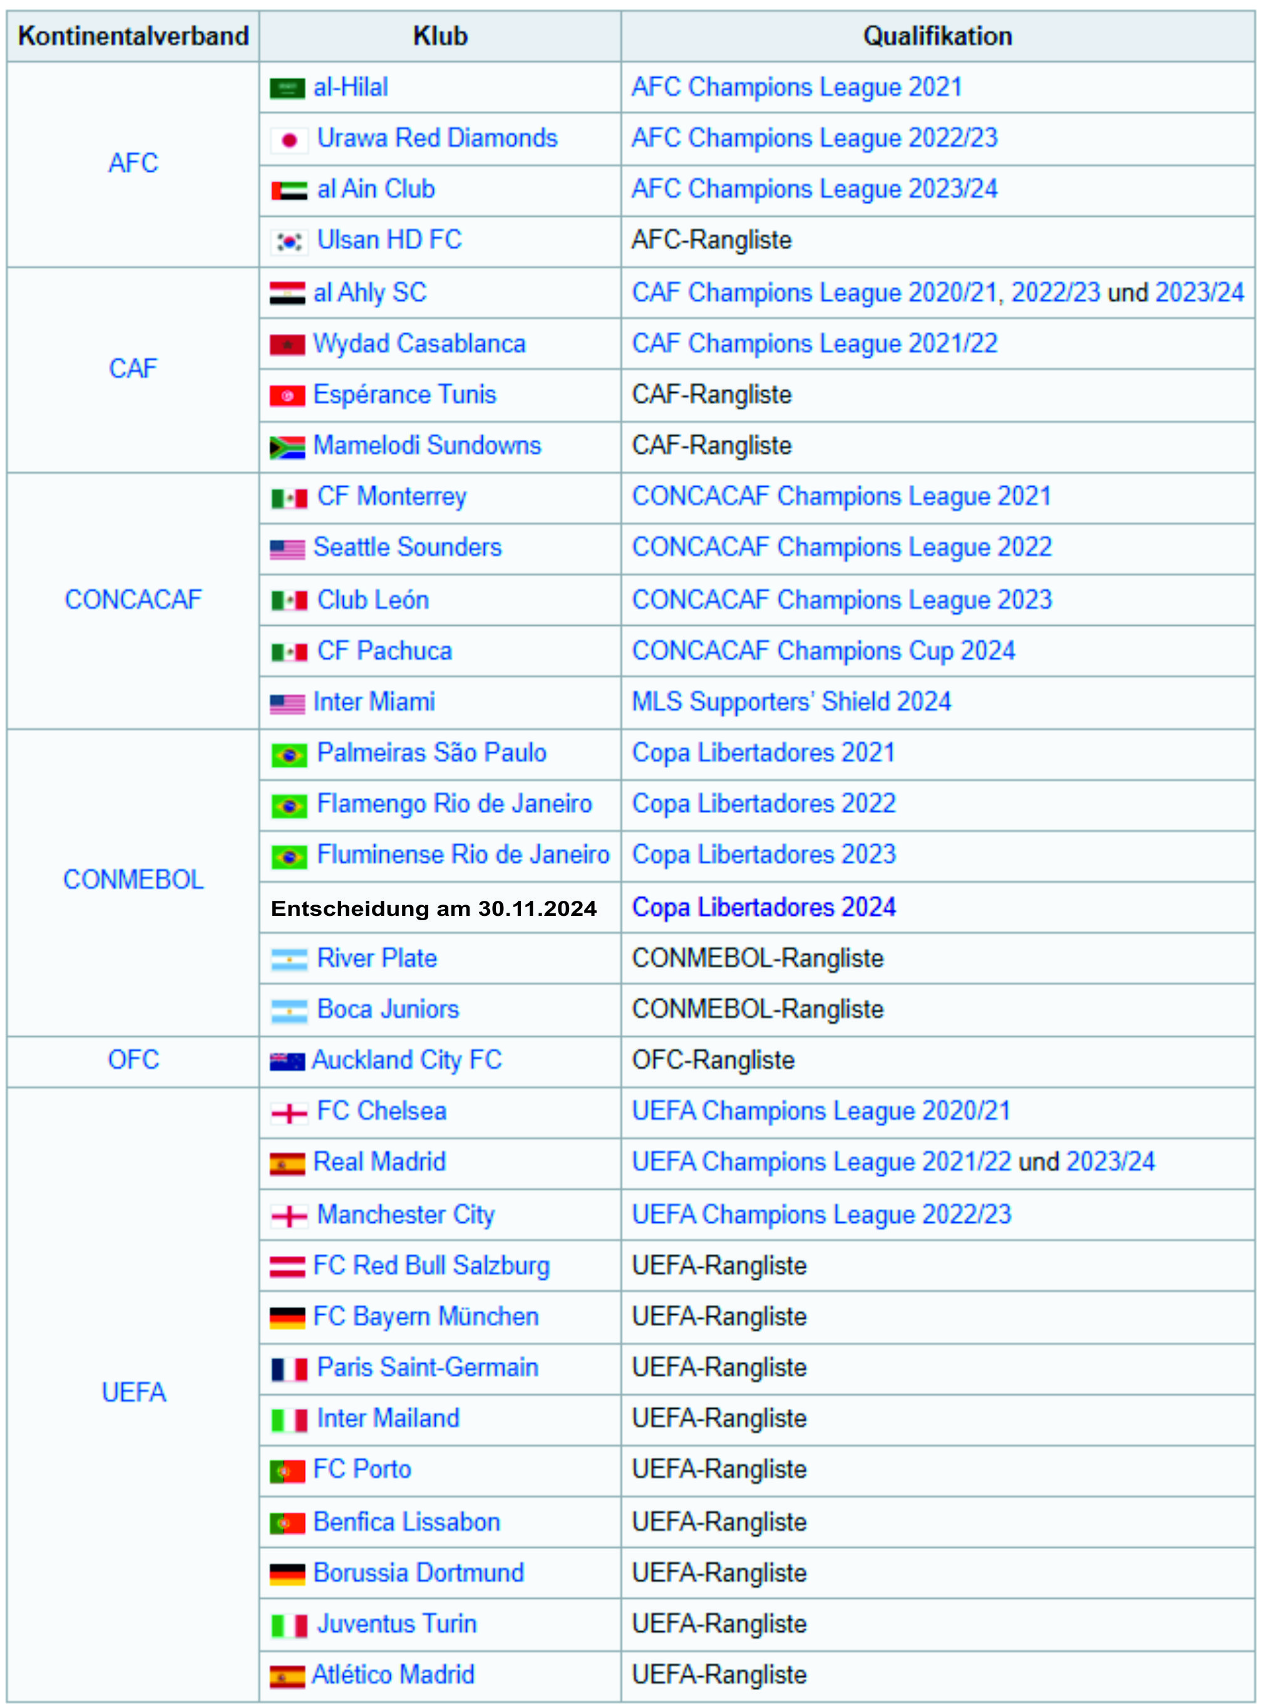Image resolution: width=1264 pixels, height=1707 pixels.
Task: Open the al-Hilal club link
Action: (x=351, y=87)
